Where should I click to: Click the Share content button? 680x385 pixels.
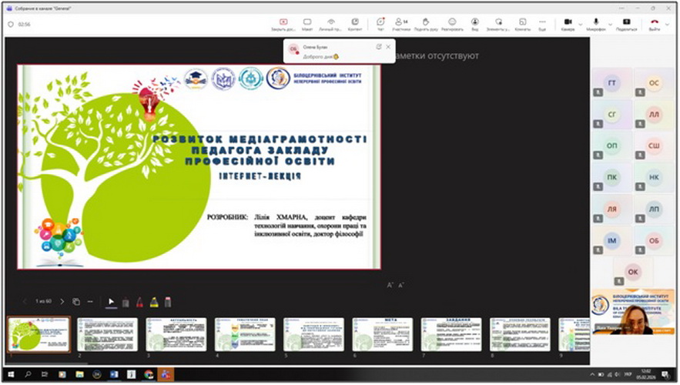pos(625,24)
